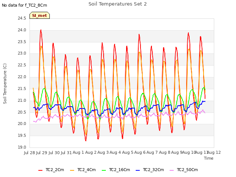The height and width of the screenshot is (177, 236).
Task: Click the Aug 5 x-axis date label
Action: pyautogui.click(x=128, y=152)
